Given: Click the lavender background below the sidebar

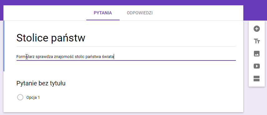Looking at the screenshot, I should pos(257,101).
